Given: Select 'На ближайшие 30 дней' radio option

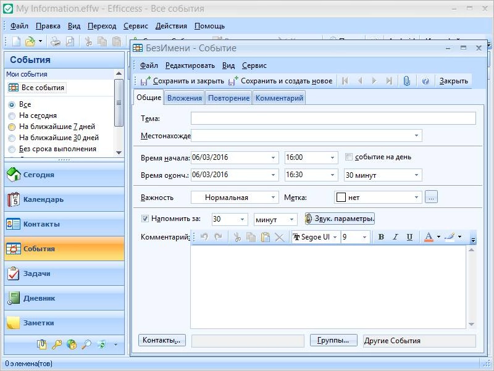Looking at the screenshot, I should click(x=12, y=138).
